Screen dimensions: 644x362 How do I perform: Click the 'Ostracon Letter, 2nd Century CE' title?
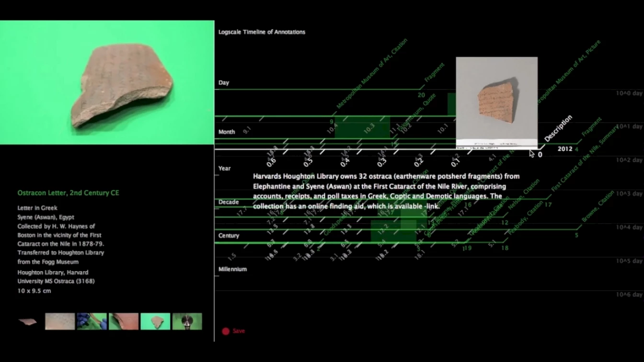click(69, 193)
